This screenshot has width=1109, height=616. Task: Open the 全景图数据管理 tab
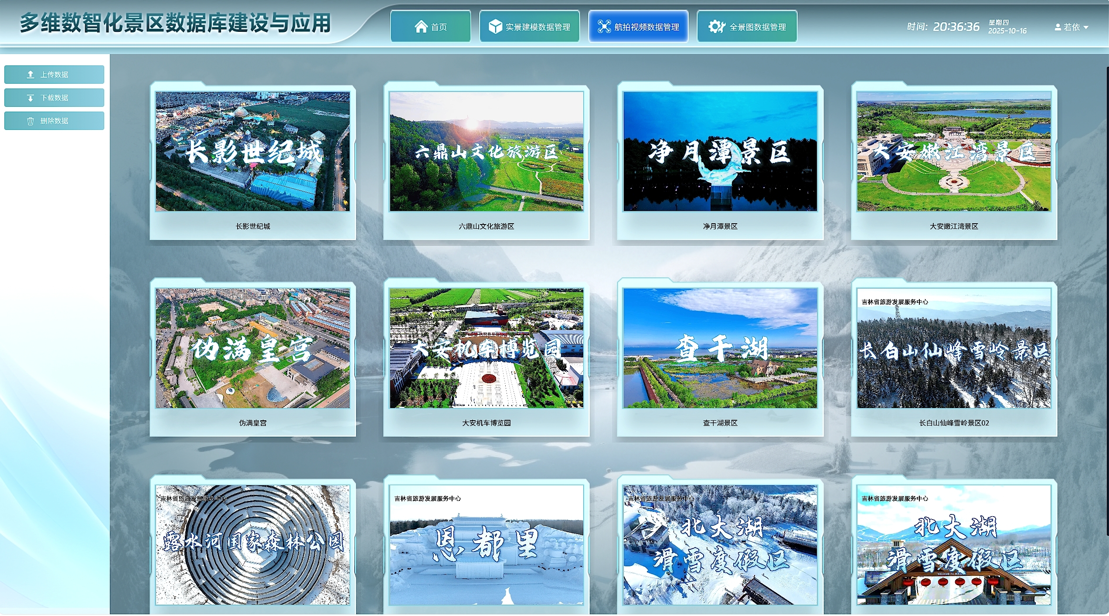pos(747,27)
